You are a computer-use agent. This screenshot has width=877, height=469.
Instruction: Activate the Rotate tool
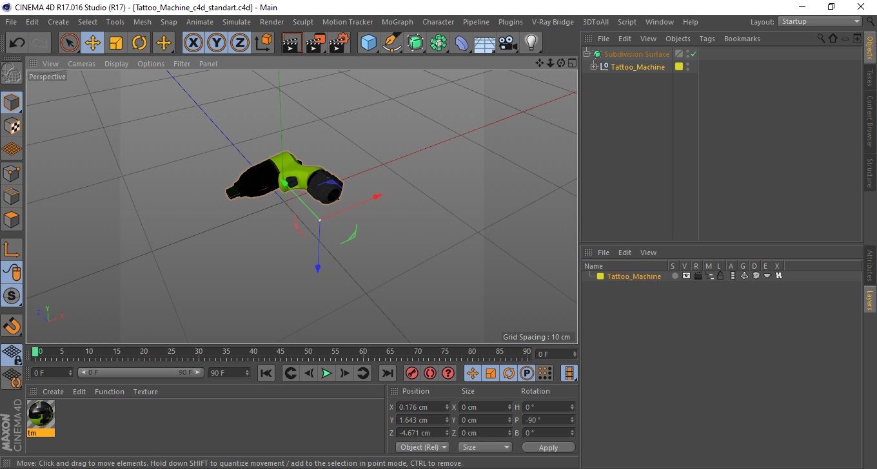point(139,43)
